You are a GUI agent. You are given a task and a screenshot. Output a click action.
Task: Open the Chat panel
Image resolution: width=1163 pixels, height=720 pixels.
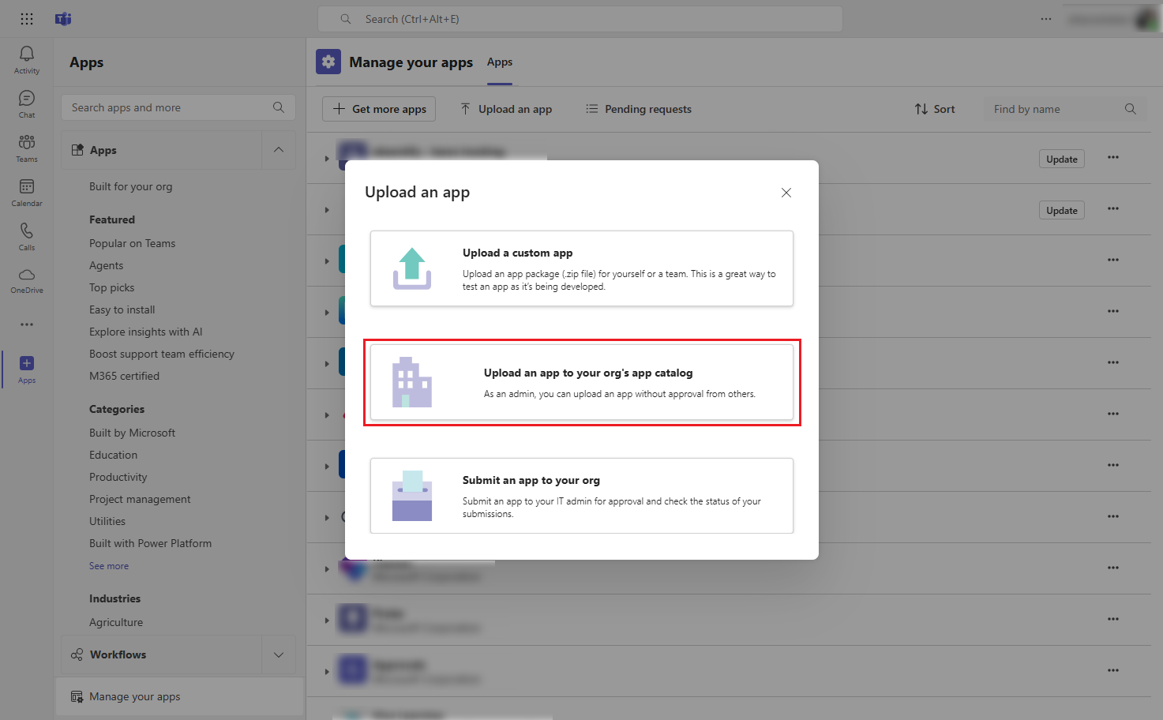click(x=26, y=103)
